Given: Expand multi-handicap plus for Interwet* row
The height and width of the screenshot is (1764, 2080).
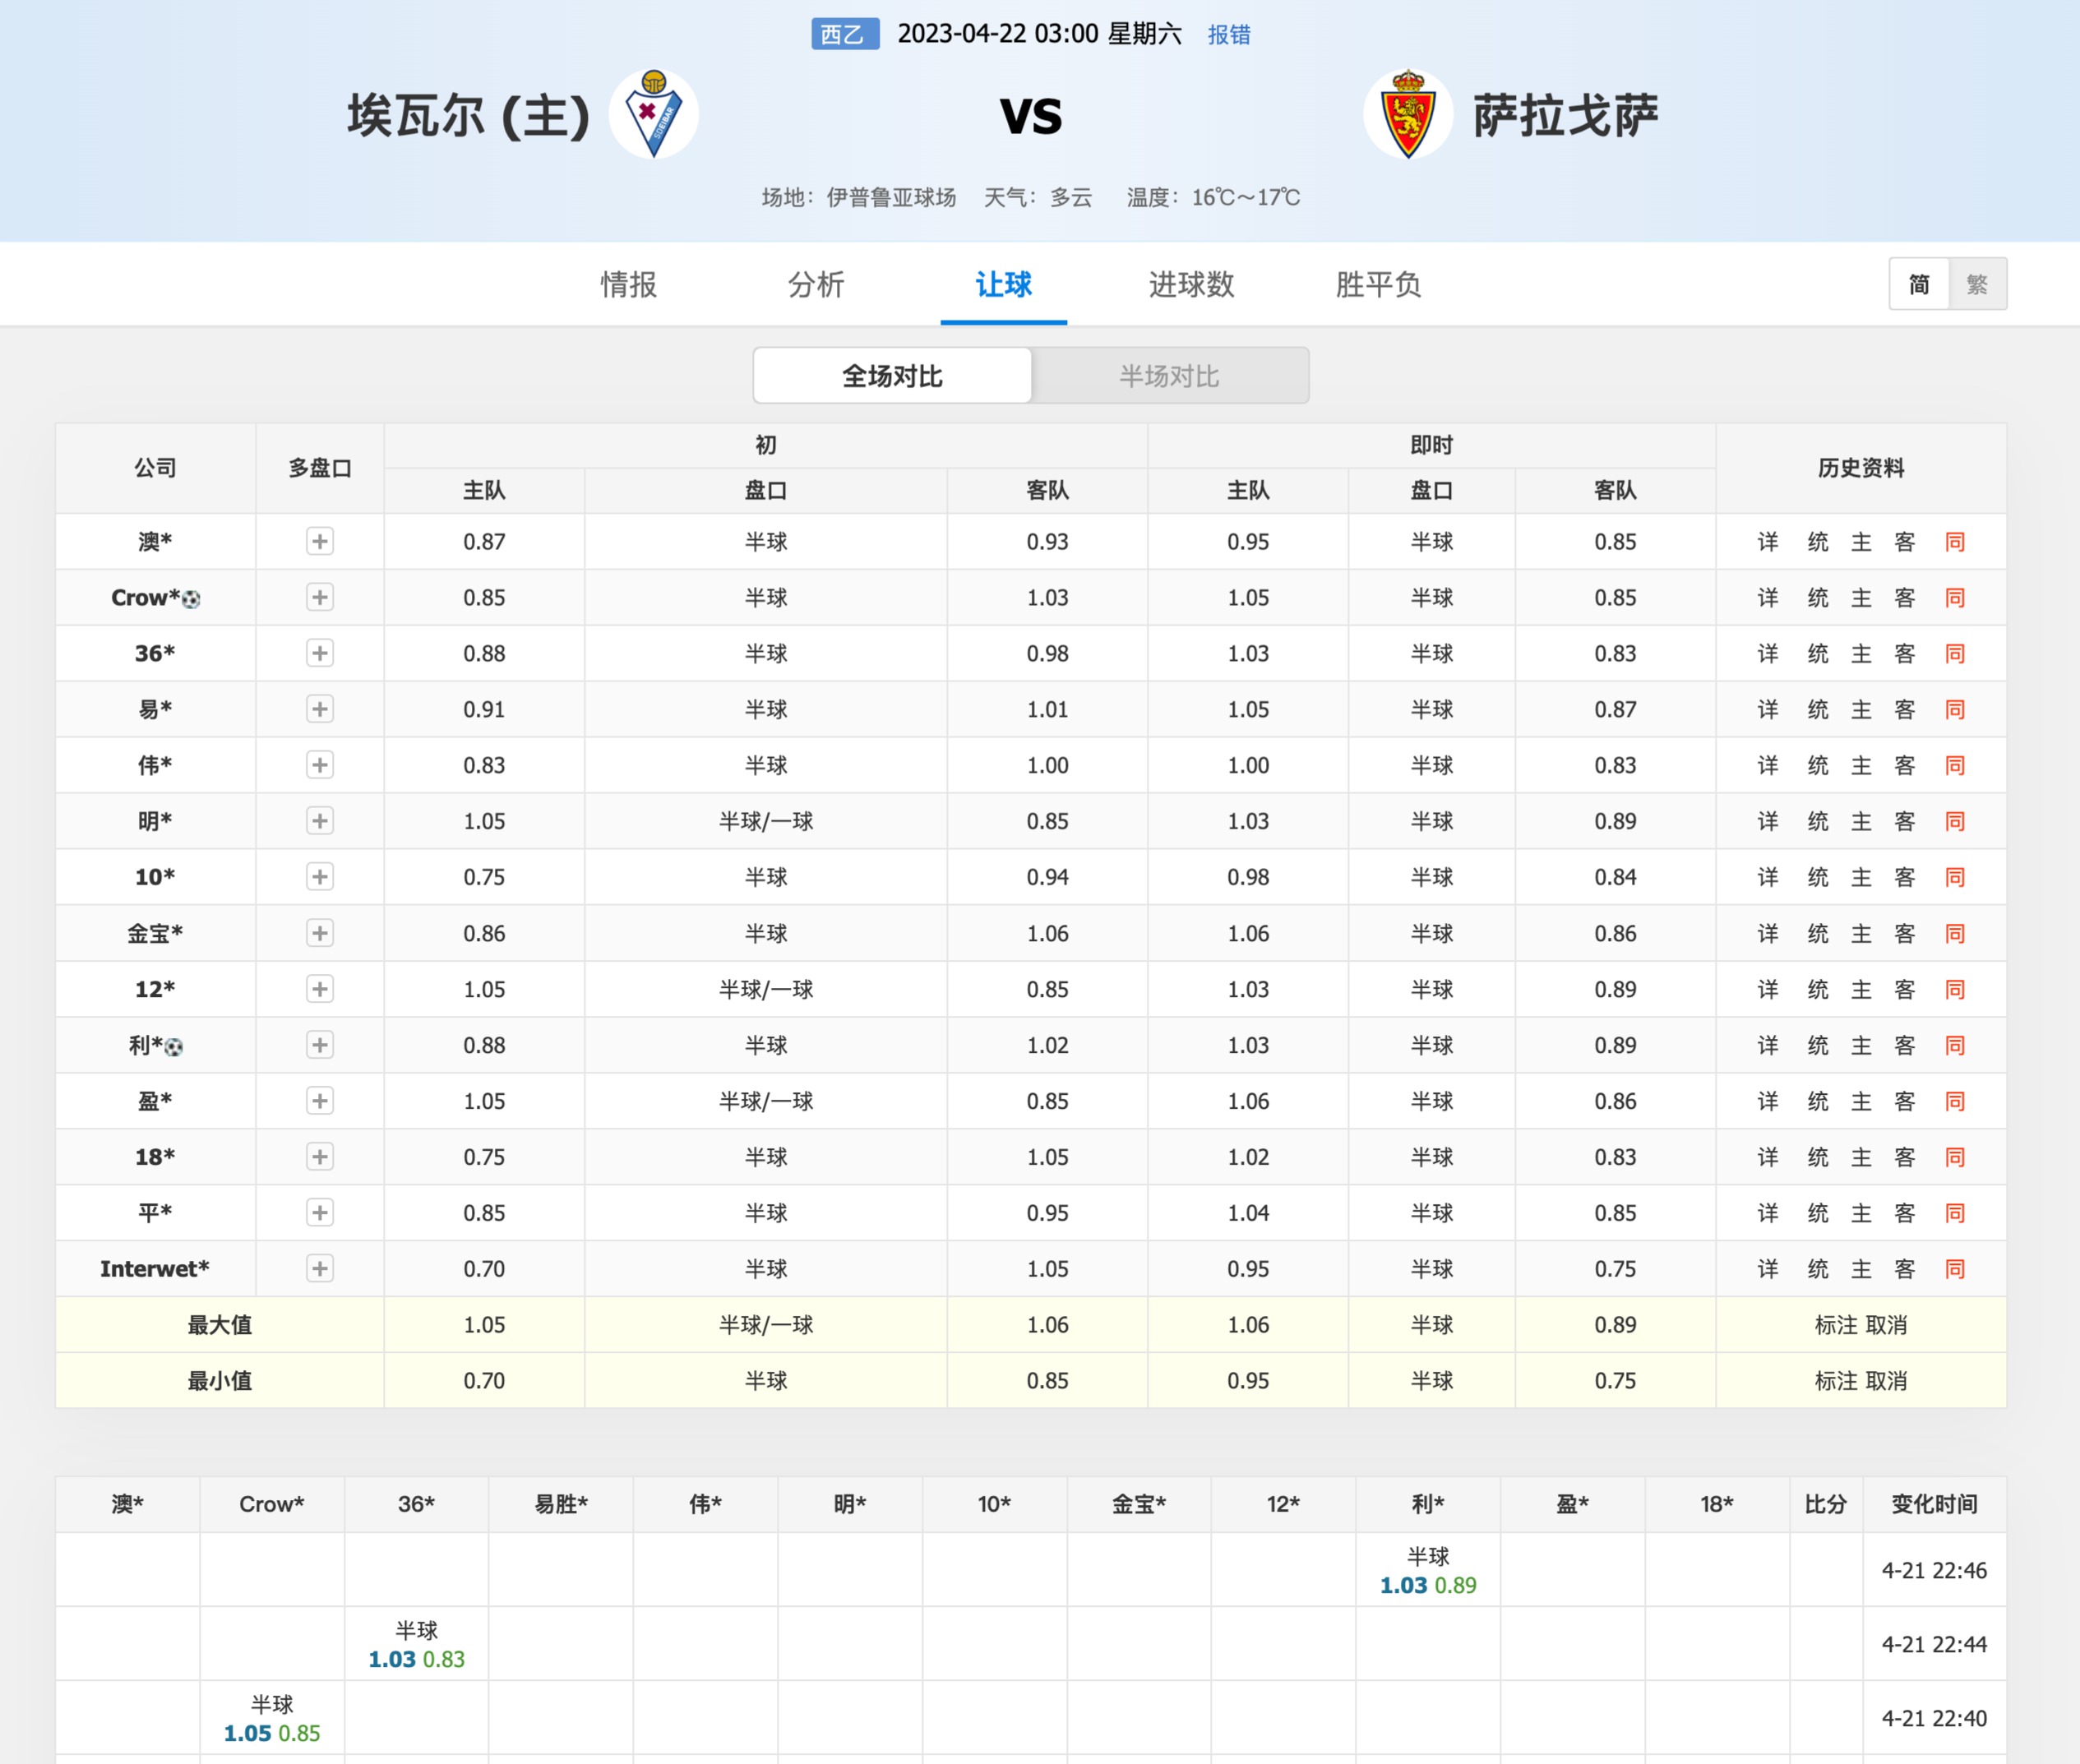Looking at the screenshot, I should (x=320, y=1269).
